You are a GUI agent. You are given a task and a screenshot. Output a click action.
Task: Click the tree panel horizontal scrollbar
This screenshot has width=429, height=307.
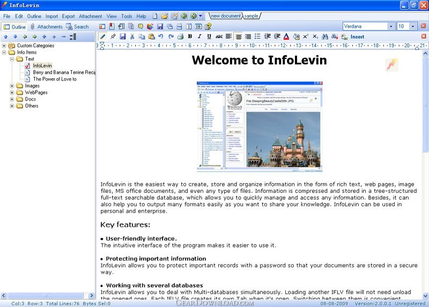[x=46, y=295]
